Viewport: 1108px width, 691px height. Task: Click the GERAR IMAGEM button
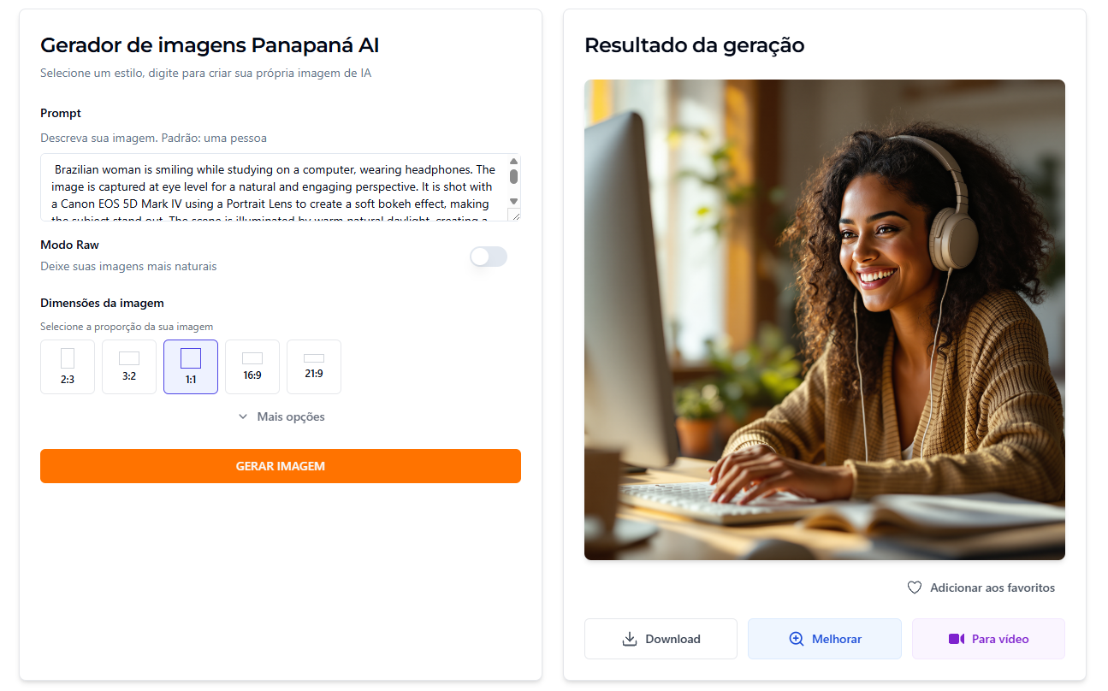pos(281,466)
